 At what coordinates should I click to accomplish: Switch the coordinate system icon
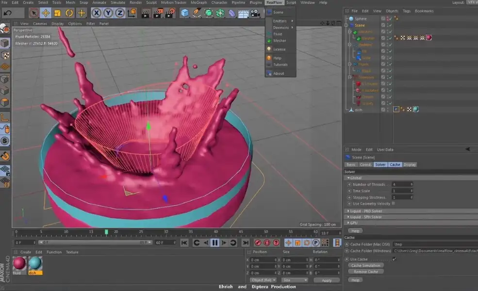pos(132,13)
